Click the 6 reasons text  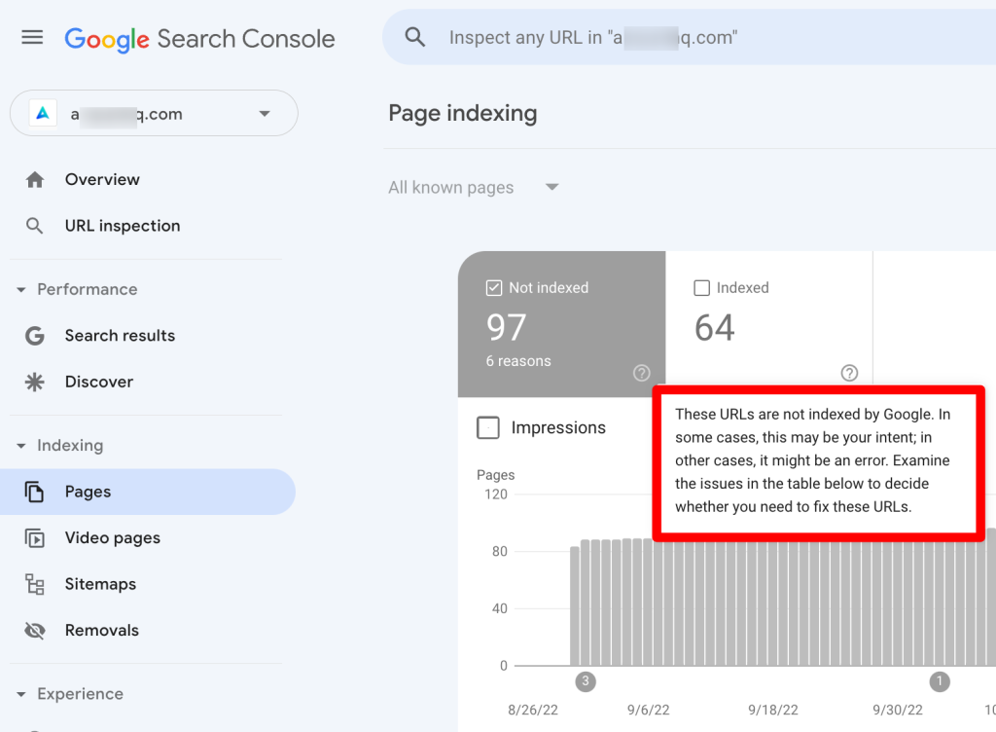[518, 361]
